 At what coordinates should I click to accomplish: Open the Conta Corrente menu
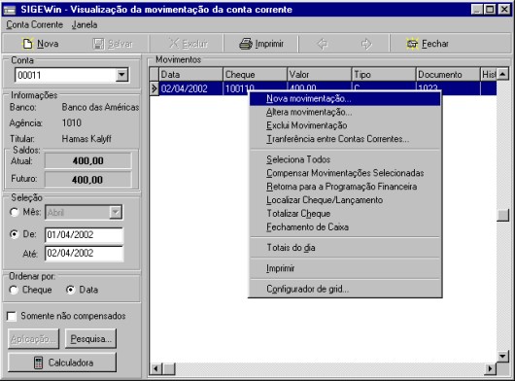click(34, 25)
